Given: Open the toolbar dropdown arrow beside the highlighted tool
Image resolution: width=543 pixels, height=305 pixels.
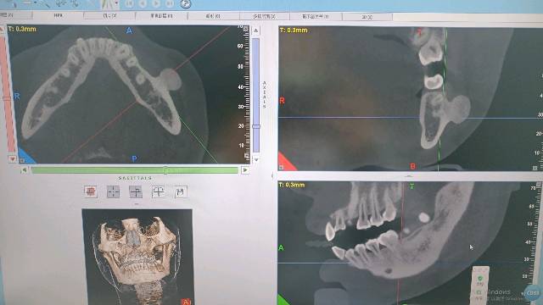Looking at the screenshot, I should pos(116,3).
